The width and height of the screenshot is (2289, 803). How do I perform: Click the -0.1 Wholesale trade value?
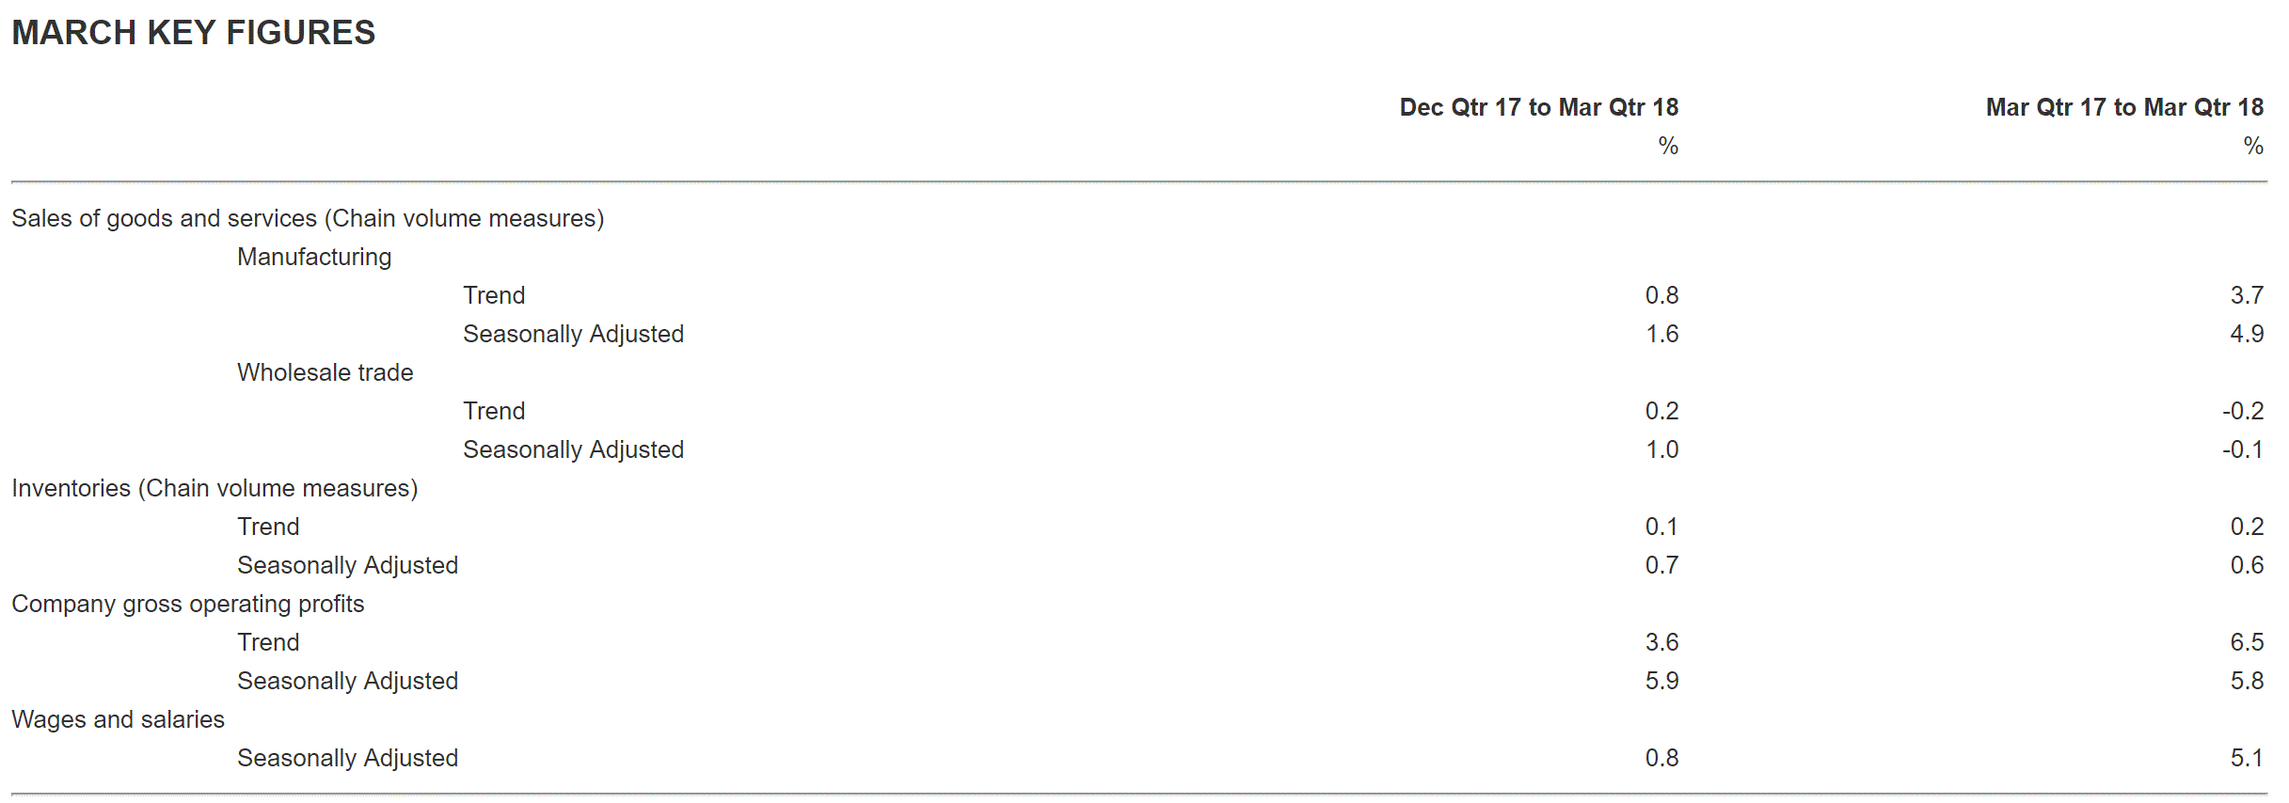[x=2242, y=449]
